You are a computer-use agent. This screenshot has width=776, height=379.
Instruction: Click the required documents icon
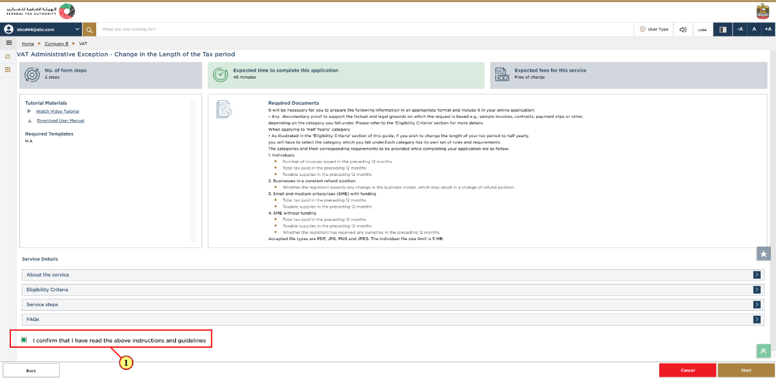coord(224,109)
